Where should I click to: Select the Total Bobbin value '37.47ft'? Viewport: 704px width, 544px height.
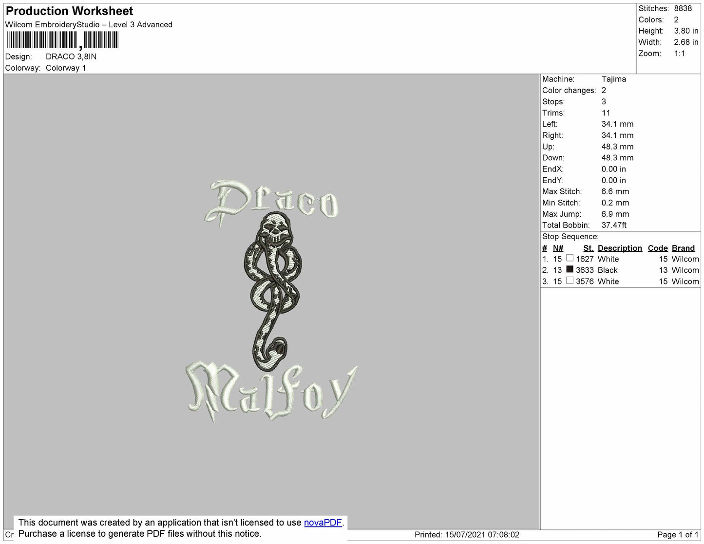pos(614,225)
